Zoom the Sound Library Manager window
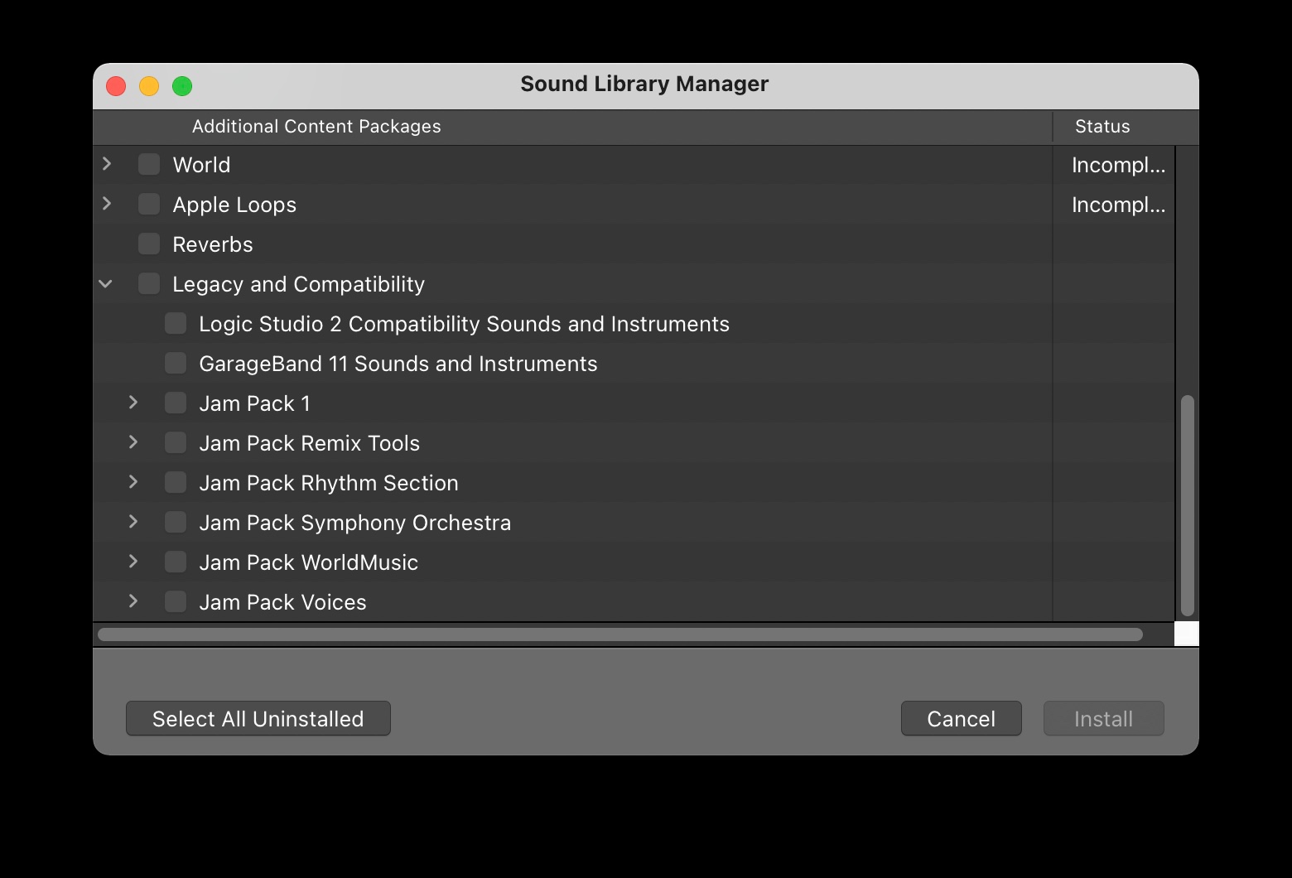Screen dimensions: 1292x878 (182, 85)
